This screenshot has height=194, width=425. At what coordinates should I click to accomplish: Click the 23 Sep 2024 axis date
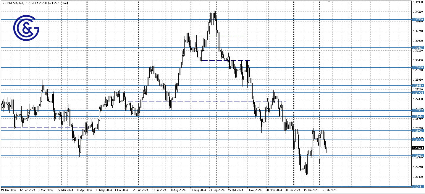pyautogui.click(x=216, y=190)
